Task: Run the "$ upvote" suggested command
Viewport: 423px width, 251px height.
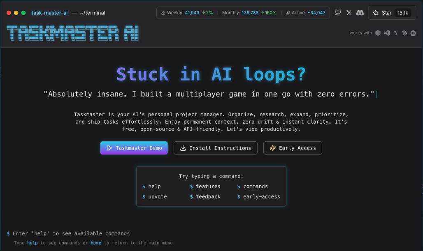Action: (155, 197)
